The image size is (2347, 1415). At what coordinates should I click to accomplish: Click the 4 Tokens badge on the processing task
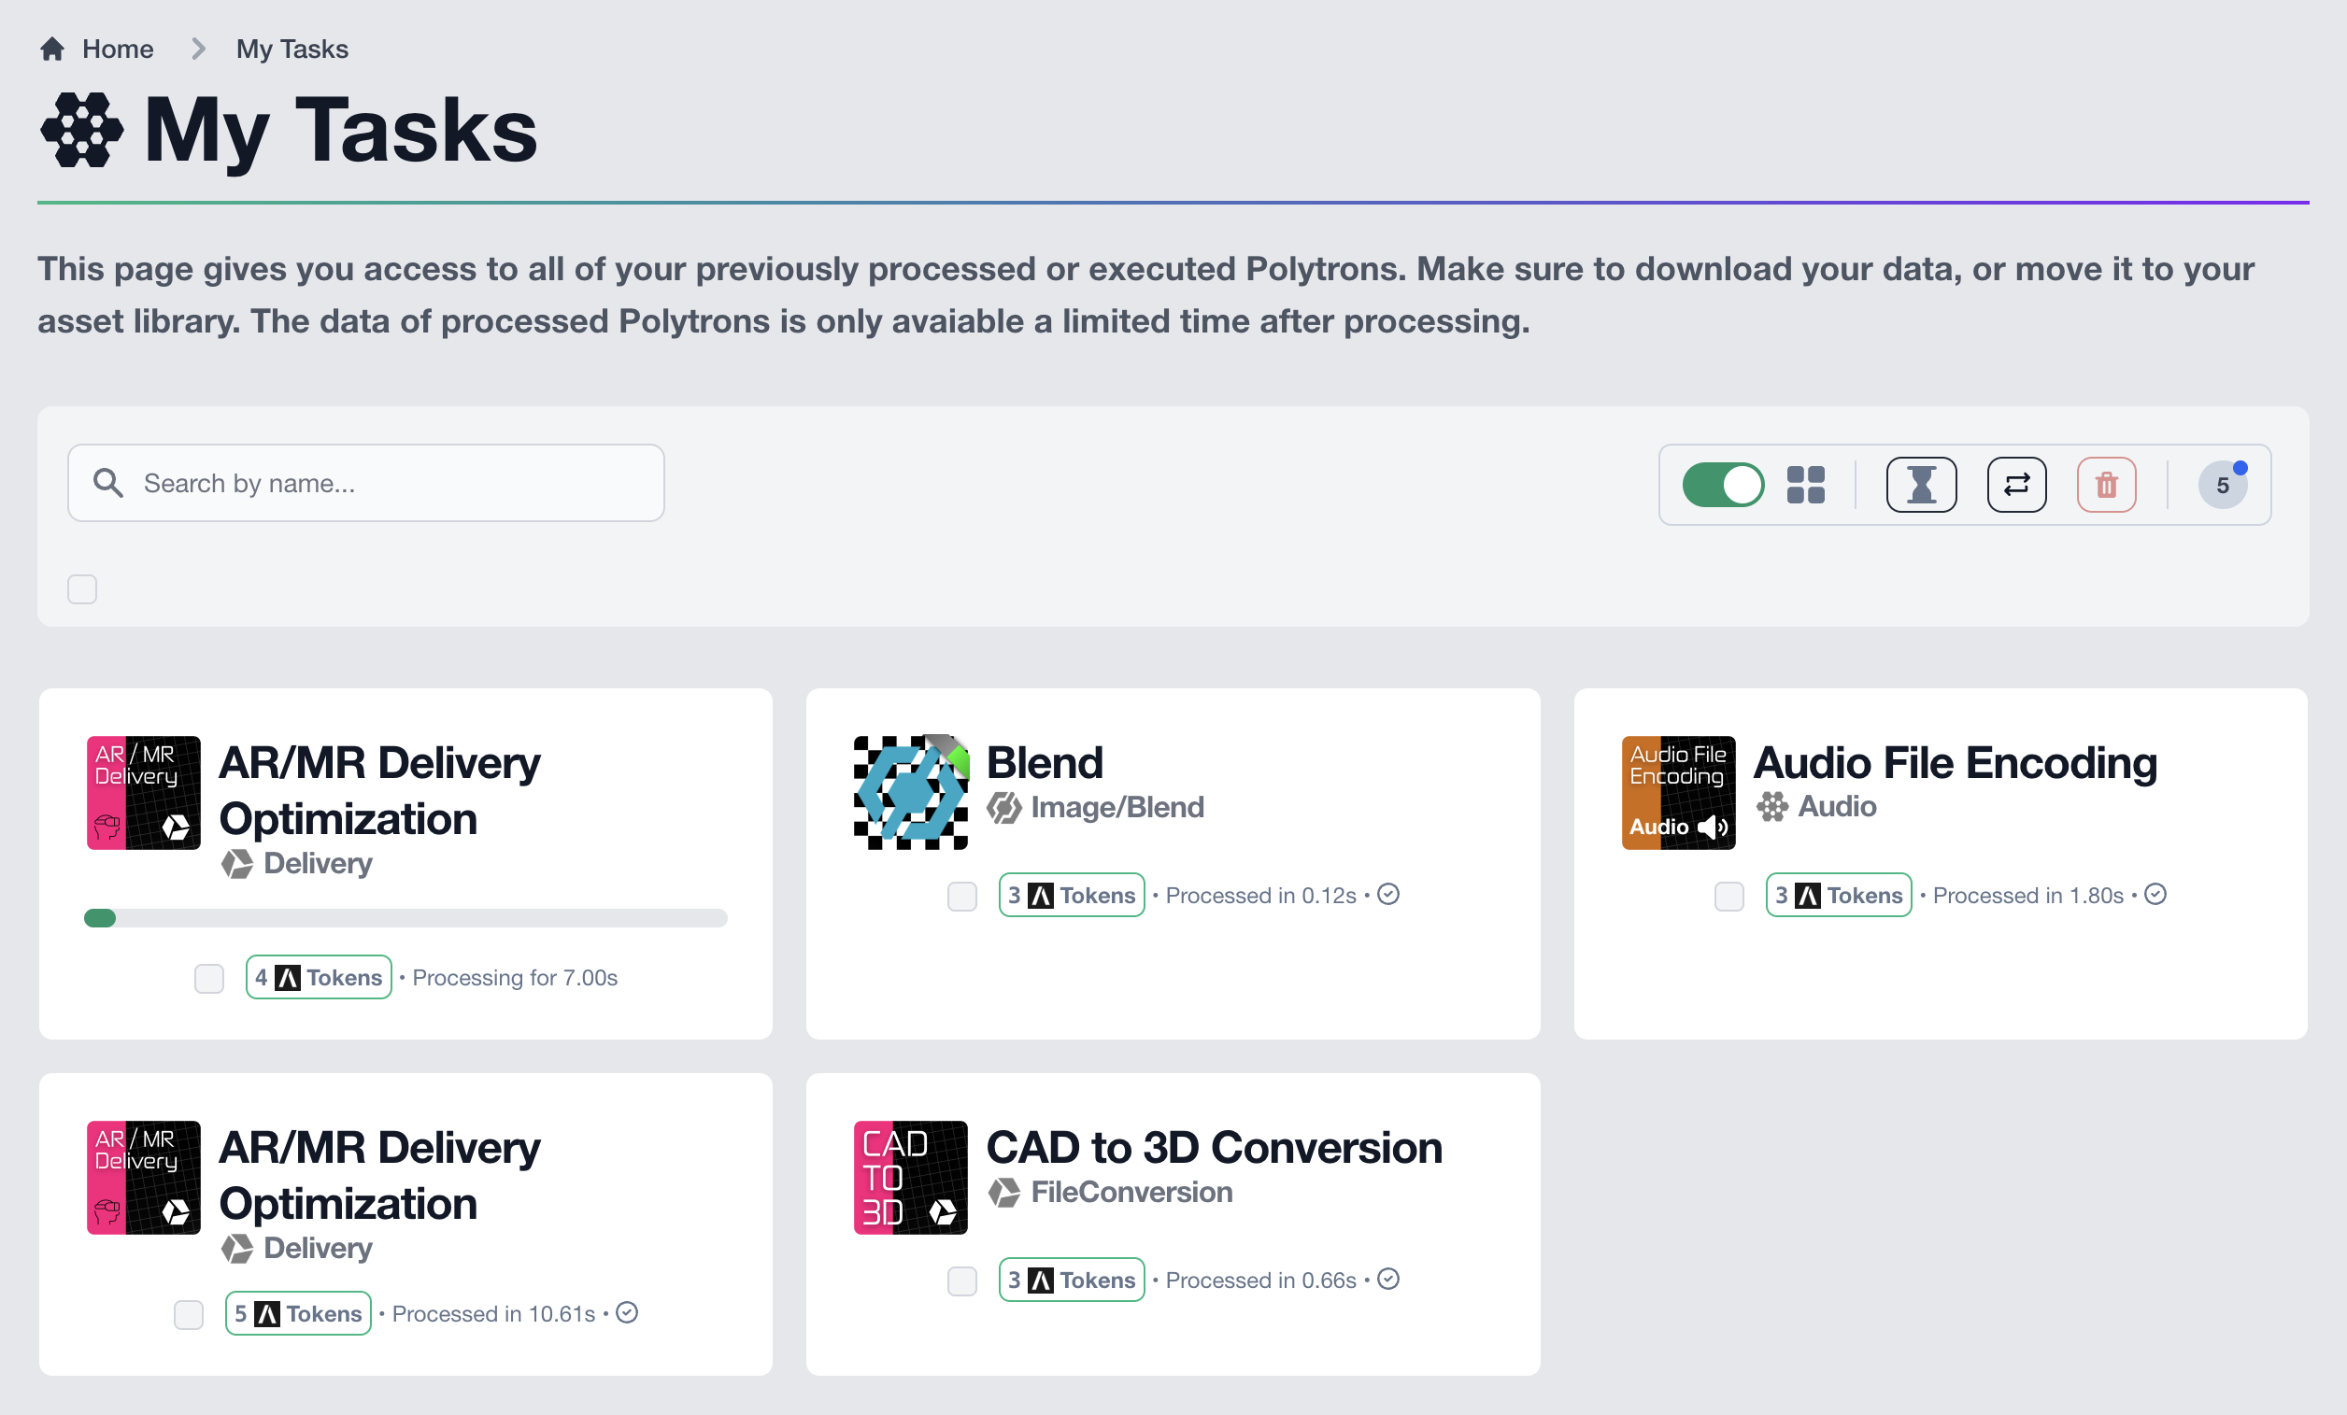tap(319, 977)
